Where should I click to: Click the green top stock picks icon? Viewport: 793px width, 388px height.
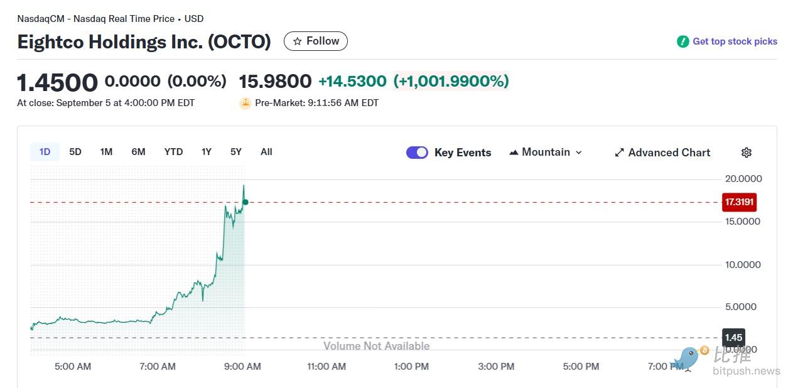[683, 41]
